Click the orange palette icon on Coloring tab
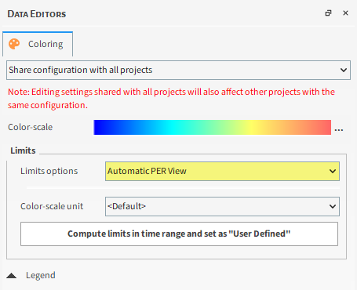Viewport: 357px width, 290px height. coord(14,44)
